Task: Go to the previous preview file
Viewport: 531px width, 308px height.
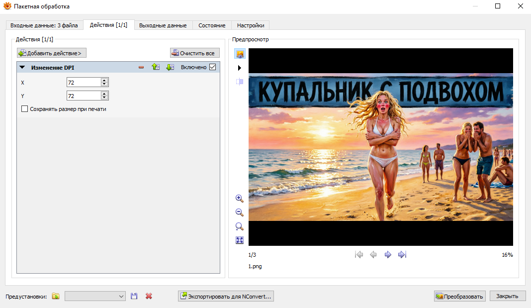Action: (x=373, y=254)
